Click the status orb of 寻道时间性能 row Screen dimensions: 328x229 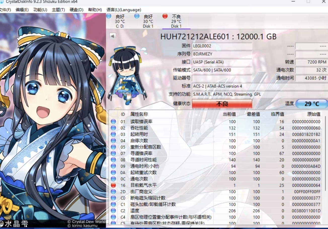[x=113, y=160]
